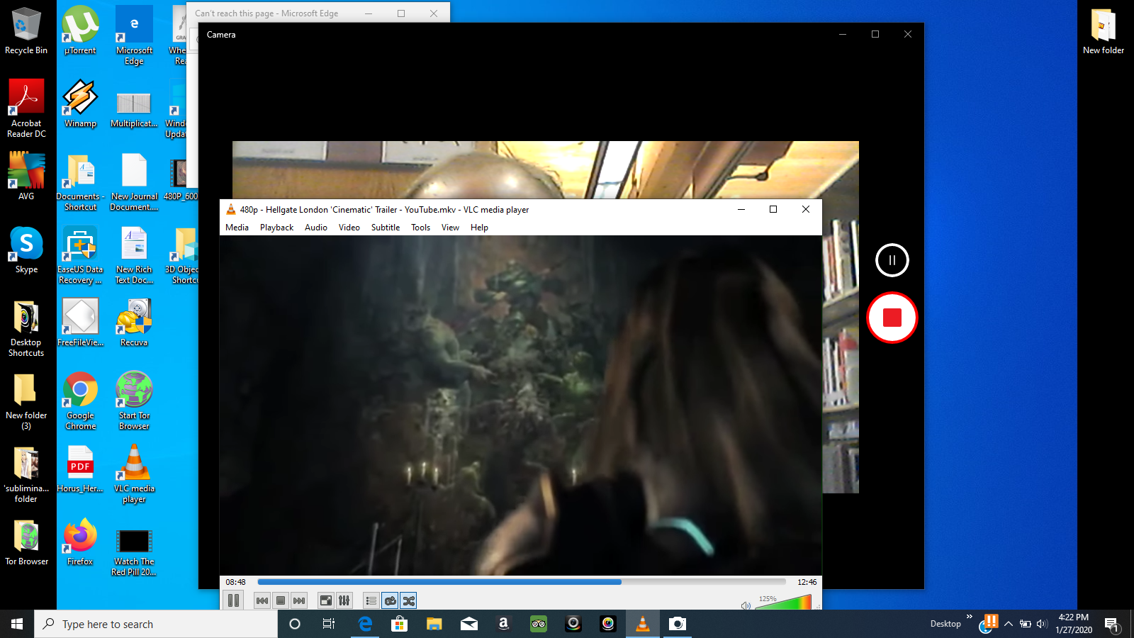Click the taskbar search box
Screen dimensions: 1134x638
[x=156, y=624]
